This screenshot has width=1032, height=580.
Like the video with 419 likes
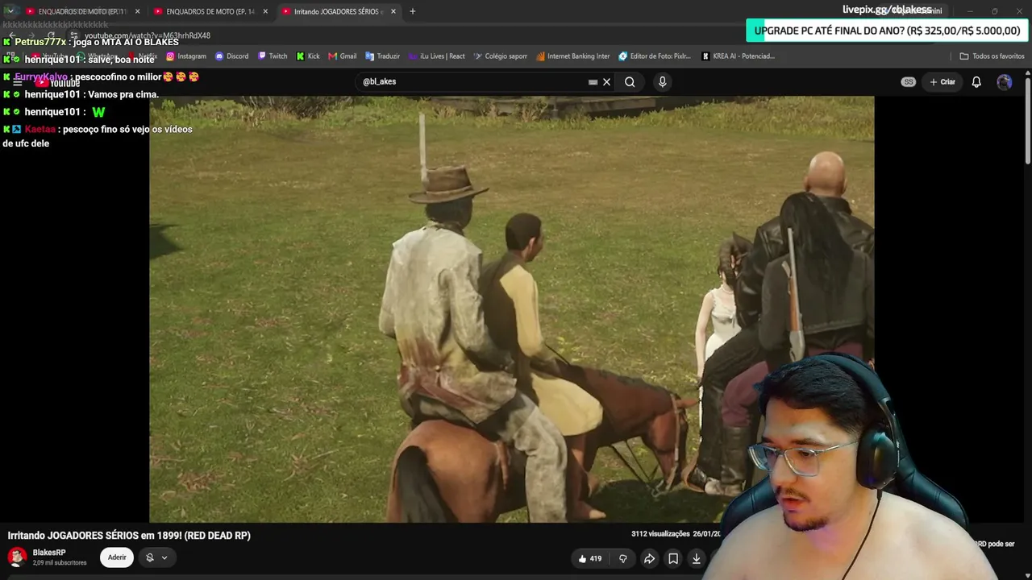[x=590, y=558]
